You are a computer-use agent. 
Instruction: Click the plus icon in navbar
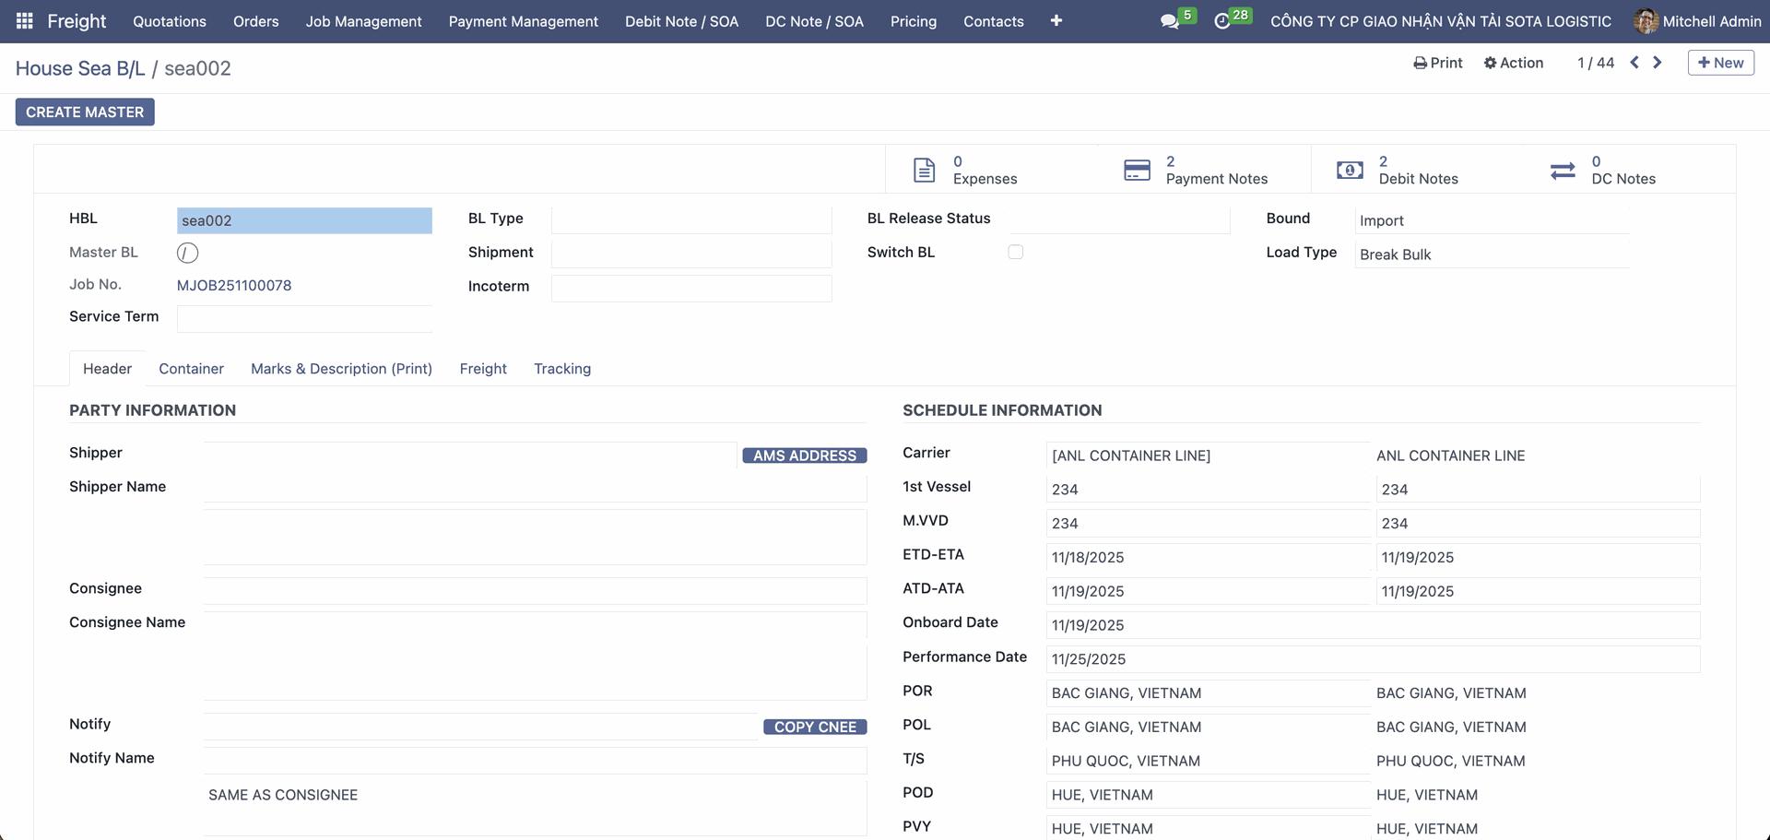pyautogui.click(x=1056, y=20)
